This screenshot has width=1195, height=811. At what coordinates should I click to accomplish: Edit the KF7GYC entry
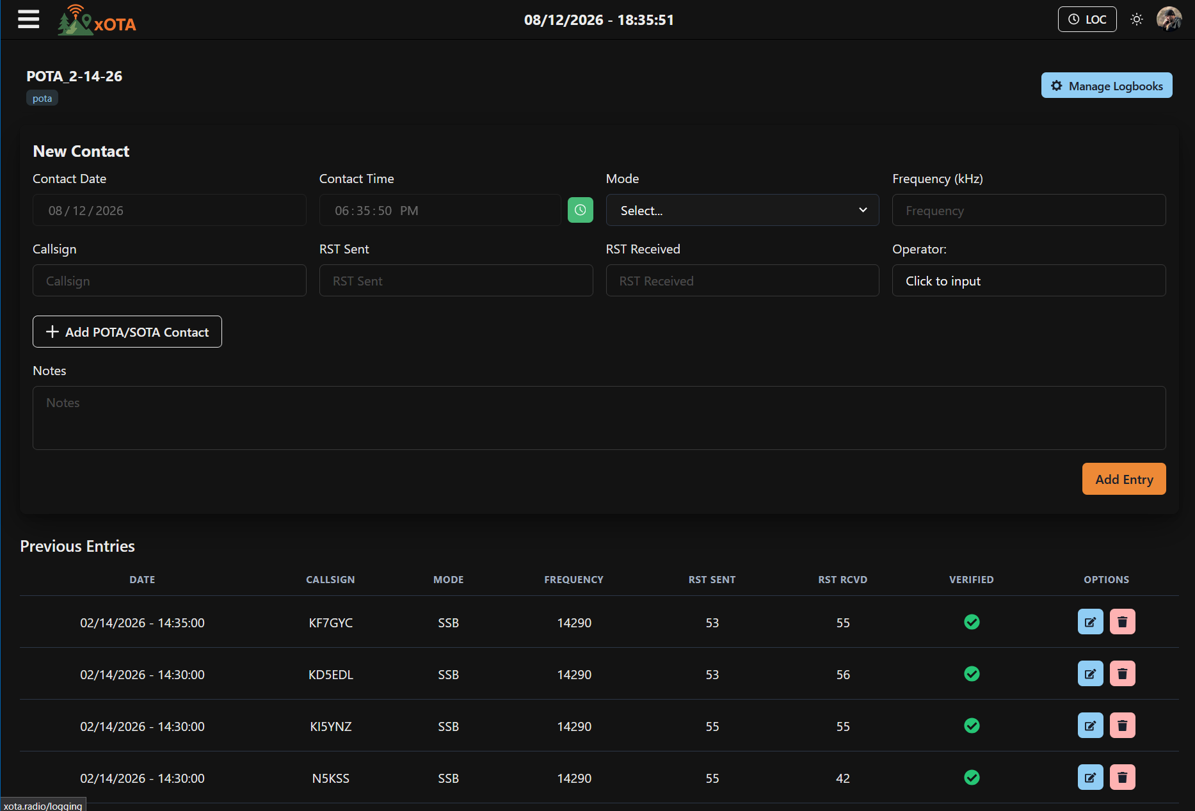pos(1090,622)
